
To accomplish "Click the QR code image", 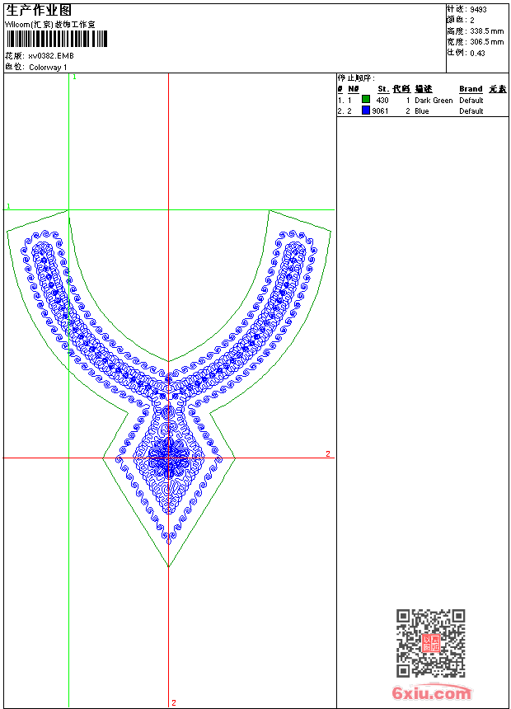I will tap(430, 643).
